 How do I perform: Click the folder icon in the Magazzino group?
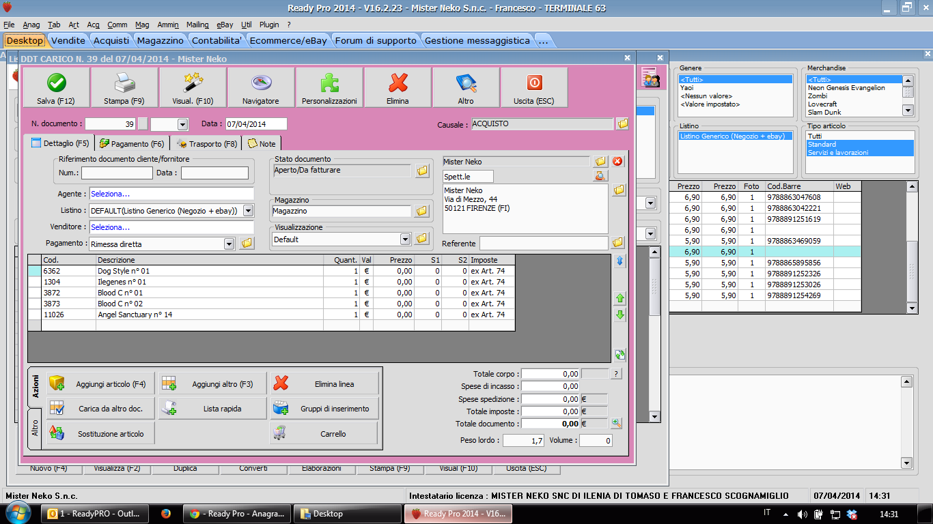pos(421,212)
